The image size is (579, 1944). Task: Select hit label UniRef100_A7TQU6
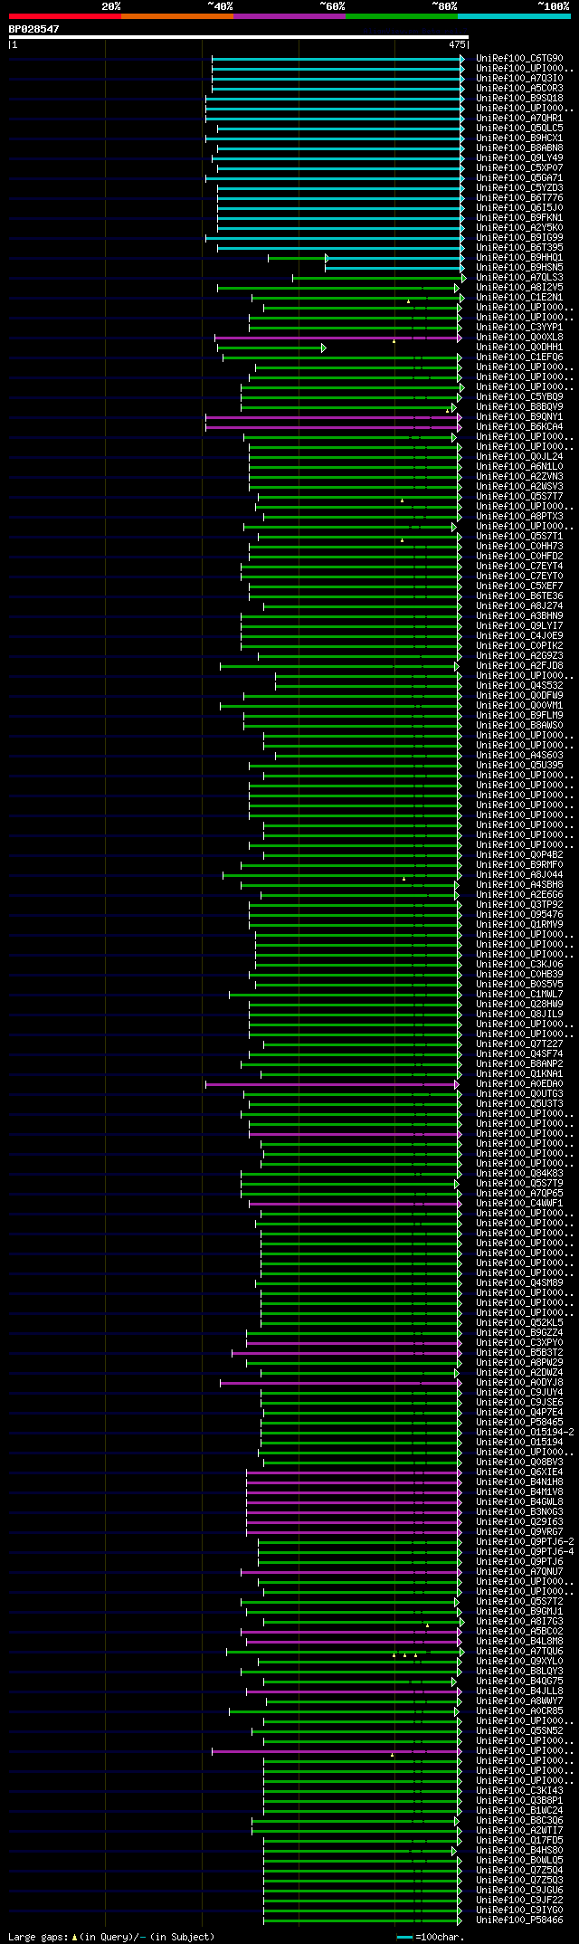(519, 1652)
